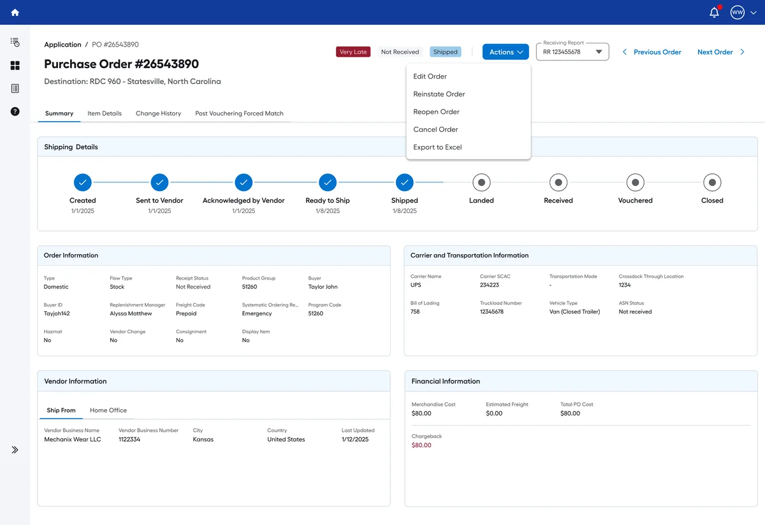Choose Cancel Order from Actions menu
The image size is (765, 525).
(469, 129)
